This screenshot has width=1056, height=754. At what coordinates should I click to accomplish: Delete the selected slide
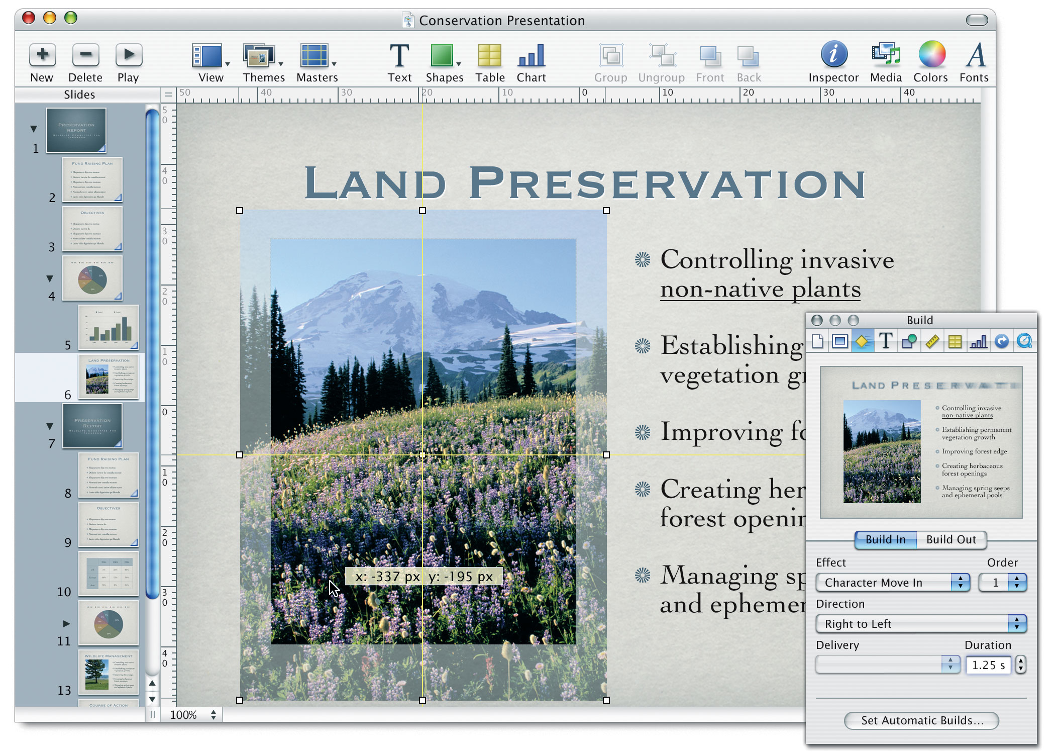tap(85, 55)
